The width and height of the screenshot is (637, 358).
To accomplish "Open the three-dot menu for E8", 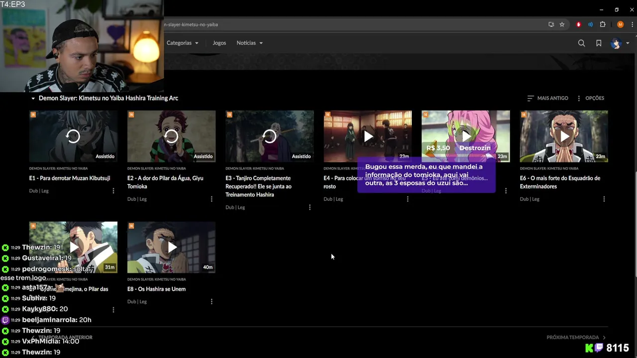I will pyautogui.click(x=212, y=302).
